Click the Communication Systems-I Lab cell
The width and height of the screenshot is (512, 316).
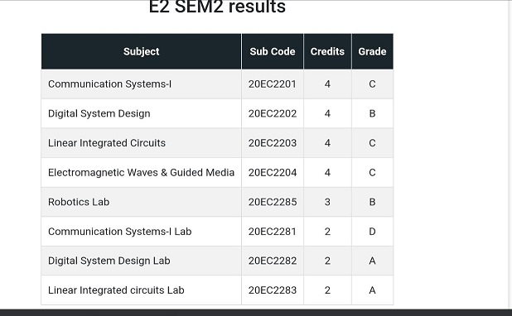(141, 232)
